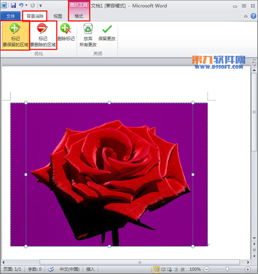This screenshot has width=258, height=274.
Task: Redo the last action
Action: 32,6
